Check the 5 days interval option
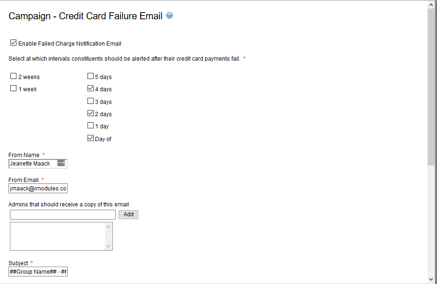 pyautogui.click(x=90, y=76)
